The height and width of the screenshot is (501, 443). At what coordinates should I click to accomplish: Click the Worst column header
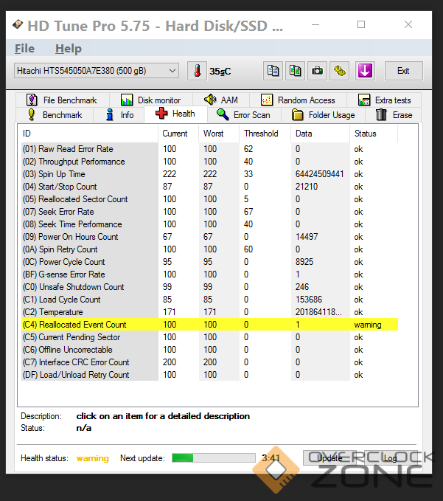point(219,134)
